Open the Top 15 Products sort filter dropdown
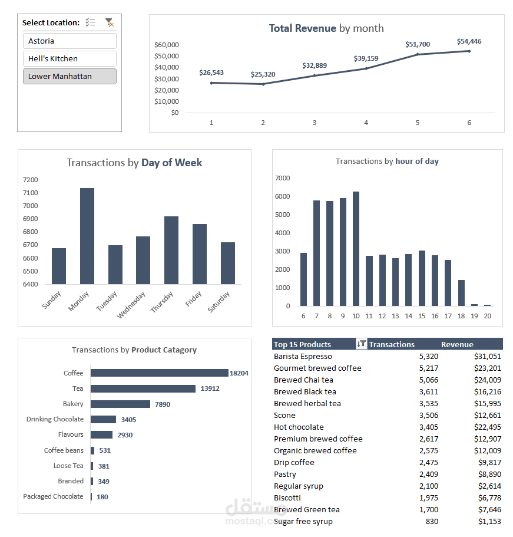Image resolution: width=513 pixels, height=537 pixels. coord(362,344)
